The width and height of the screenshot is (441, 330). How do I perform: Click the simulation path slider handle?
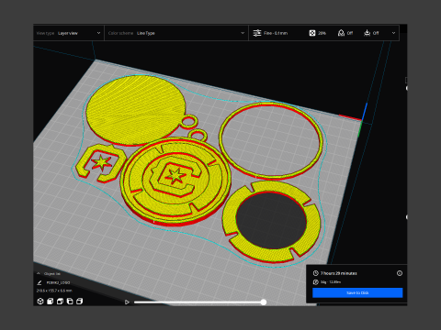click(x=264, y=302)
